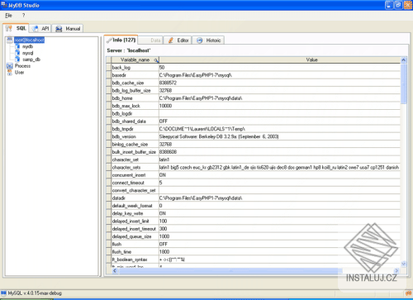Screen dimensions: 413x300
Task: Click the horizontal scrollbar right arrow
Action: pos(396,271)
